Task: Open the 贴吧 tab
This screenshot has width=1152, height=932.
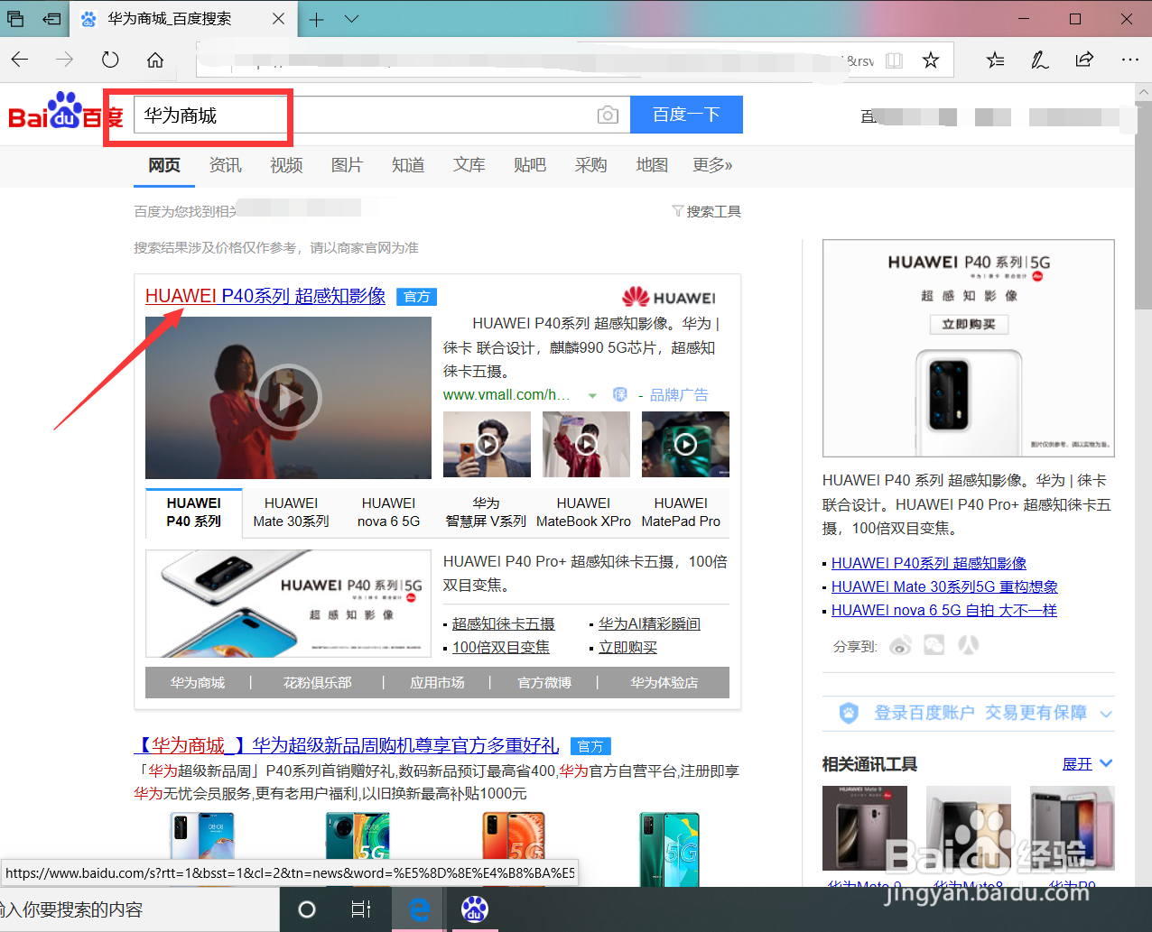Action: click(x=530, y=165)
